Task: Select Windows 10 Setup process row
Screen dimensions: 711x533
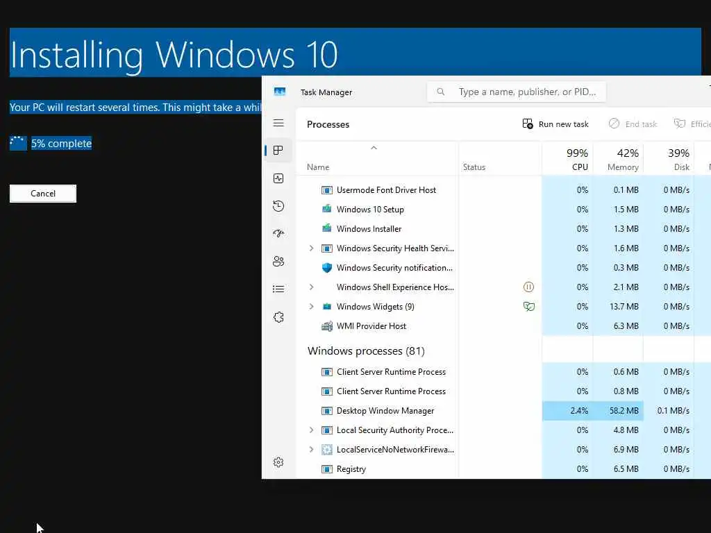Action: click(x=503, y=209)
